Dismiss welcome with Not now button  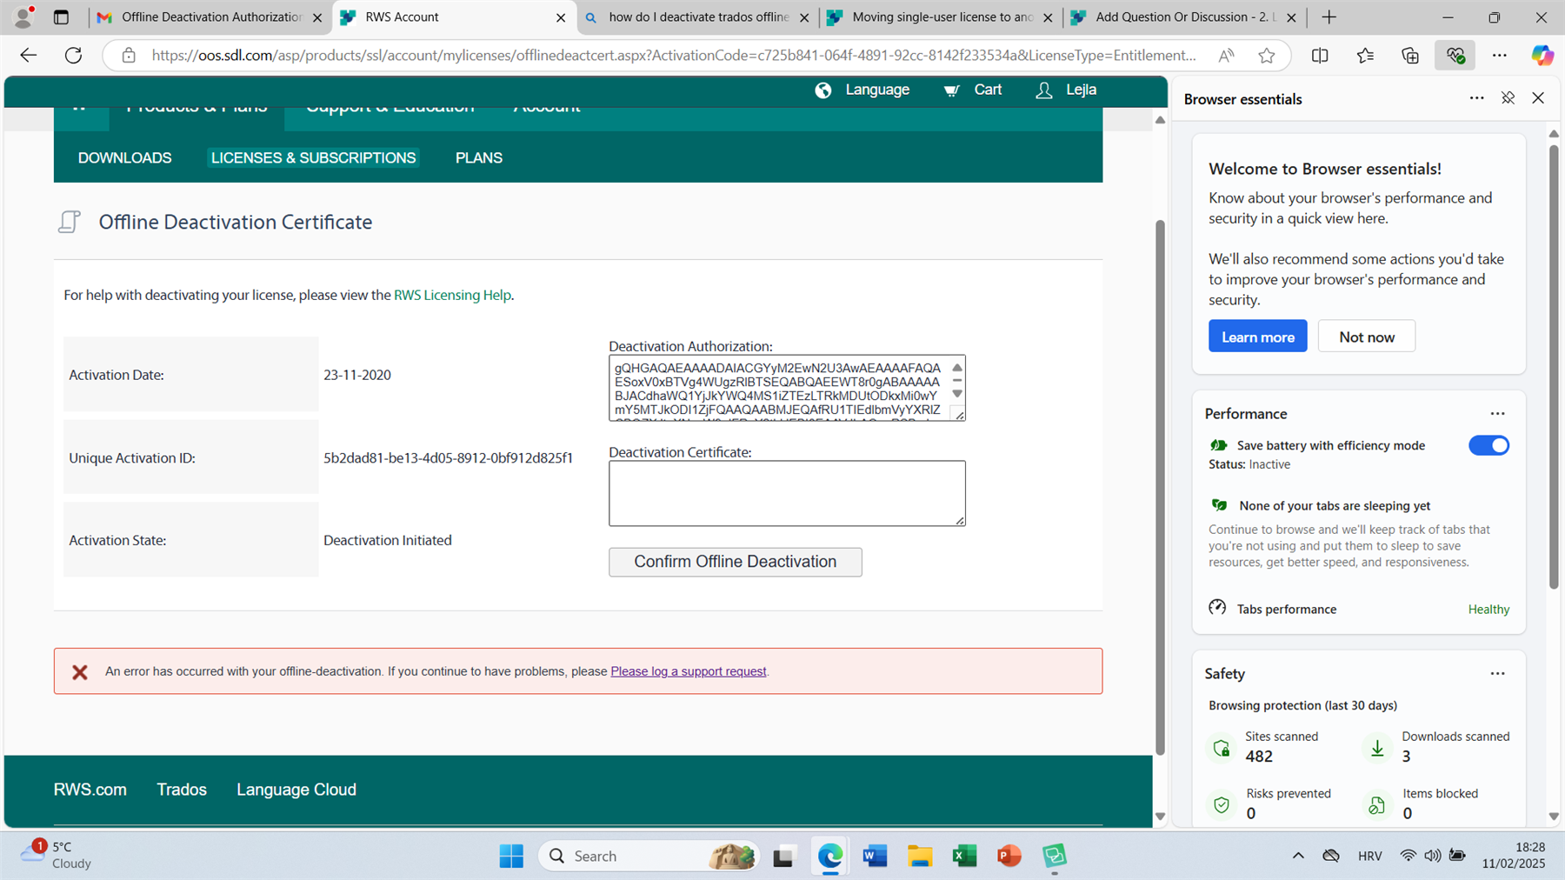click(x=1367, y=337)
